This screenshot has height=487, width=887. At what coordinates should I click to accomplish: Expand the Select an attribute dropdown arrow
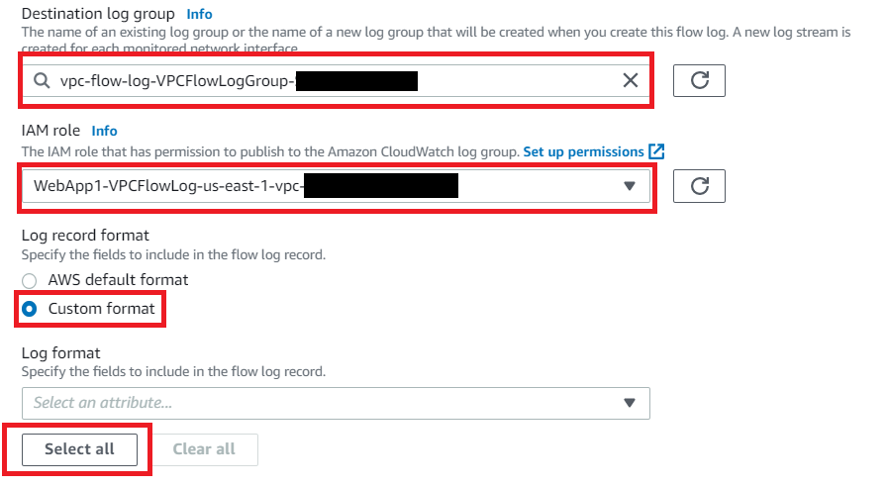click(x=629, y=403)
